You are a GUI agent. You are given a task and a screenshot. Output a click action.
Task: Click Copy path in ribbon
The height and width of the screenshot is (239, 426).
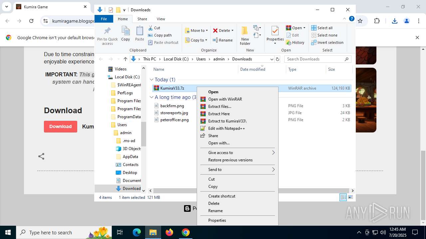click(x=160, y=35)
